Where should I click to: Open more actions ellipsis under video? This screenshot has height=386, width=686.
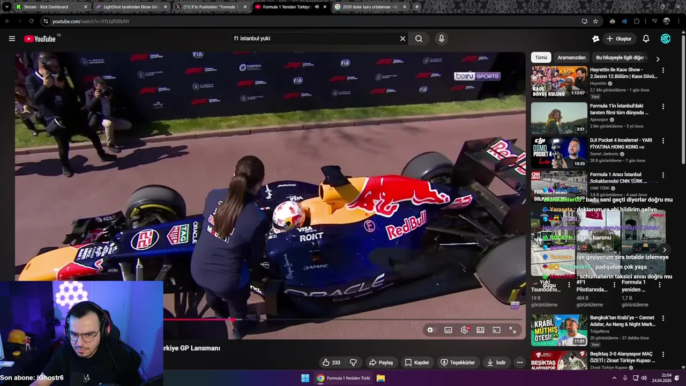point(519,362)
